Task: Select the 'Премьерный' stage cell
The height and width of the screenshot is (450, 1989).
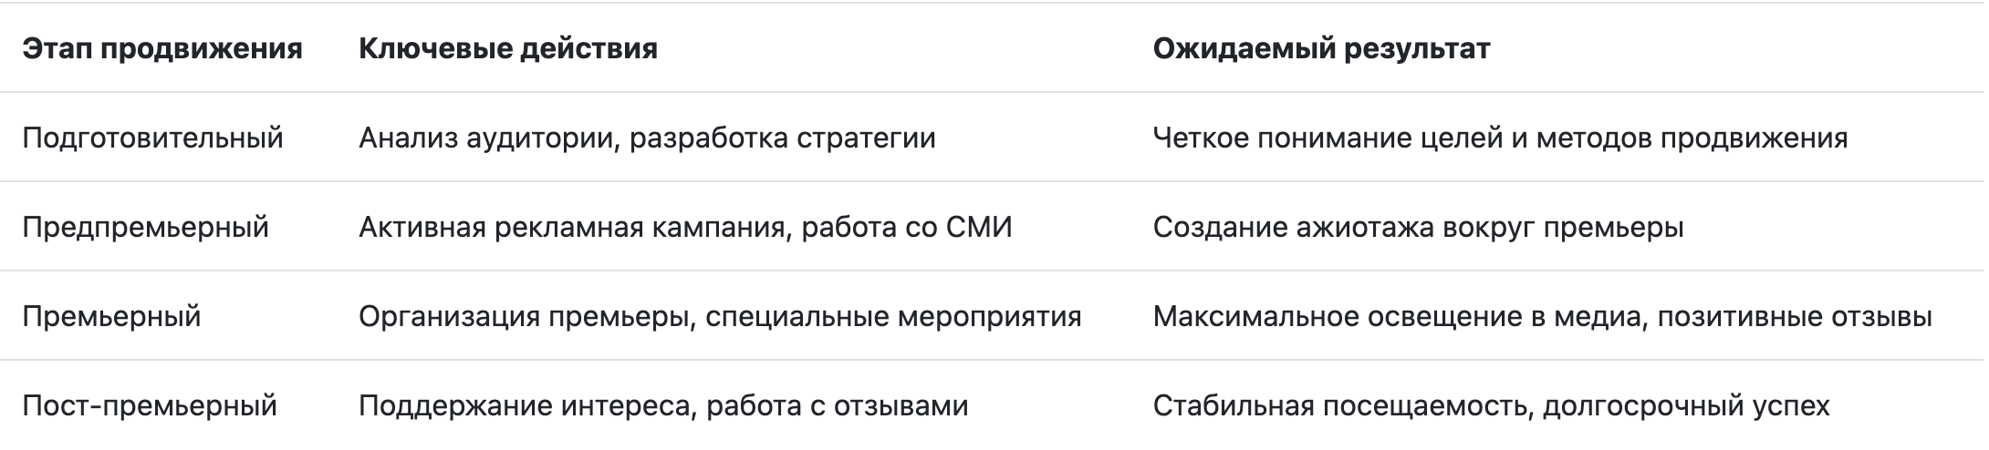Action: (111, 316)
